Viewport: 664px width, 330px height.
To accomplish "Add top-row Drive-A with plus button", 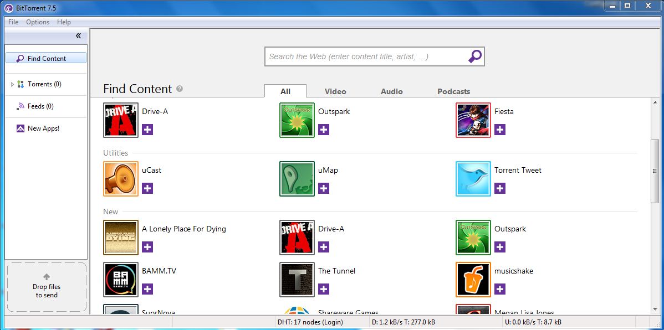I will [147, 130].
